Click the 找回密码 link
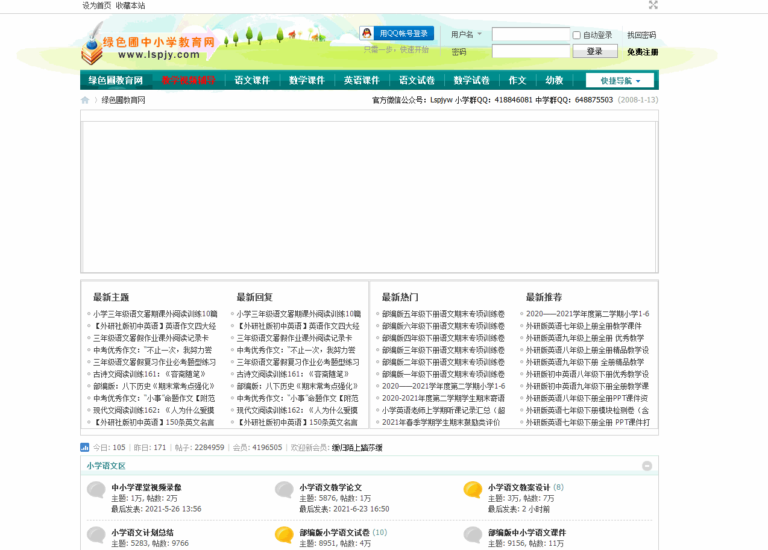 (641, 35)
